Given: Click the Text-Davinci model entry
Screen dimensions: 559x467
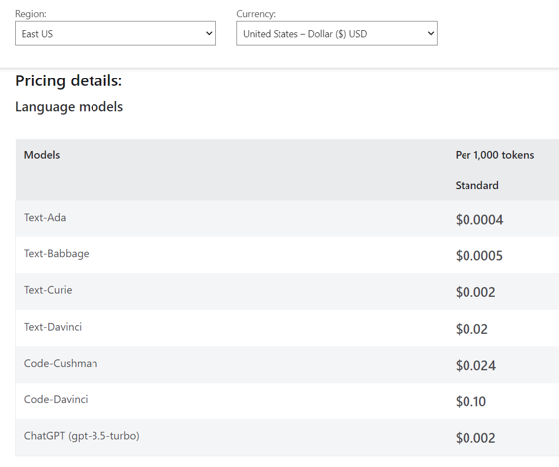Looking at the screenshot, I should (x=53, y=327).
